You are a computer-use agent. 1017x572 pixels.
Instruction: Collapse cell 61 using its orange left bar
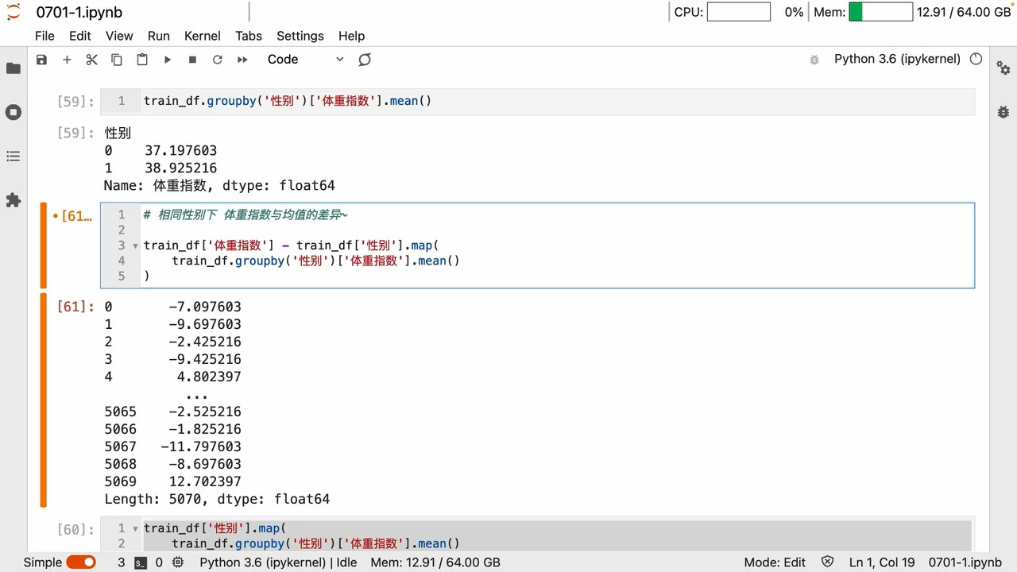(44, 245)
